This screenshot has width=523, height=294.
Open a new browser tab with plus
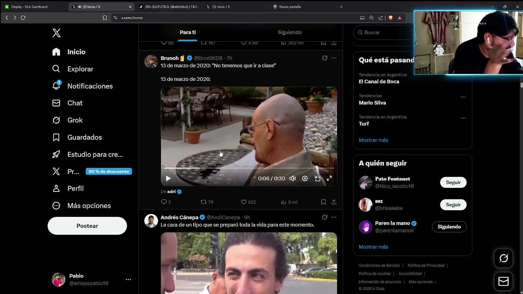point(341,7)
